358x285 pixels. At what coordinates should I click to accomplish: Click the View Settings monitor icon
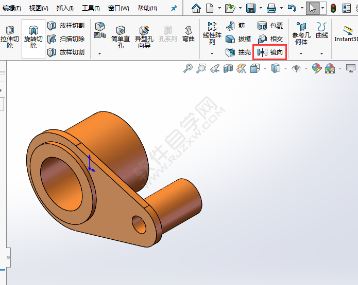351,68
